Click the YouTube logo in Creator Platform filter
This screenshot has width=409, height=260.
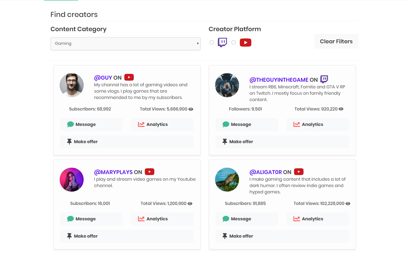(246, 43)
